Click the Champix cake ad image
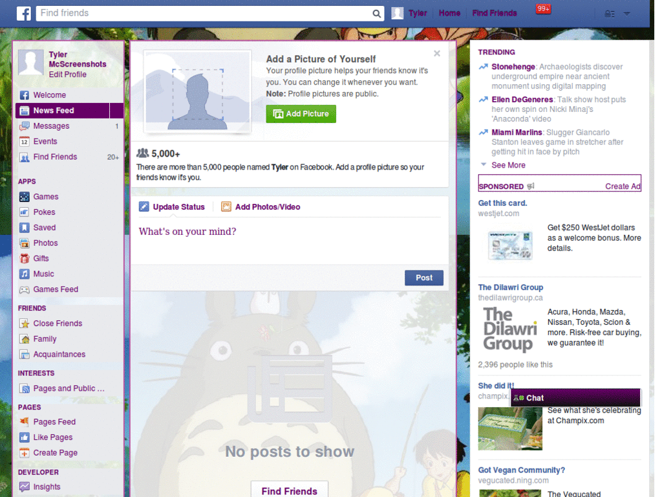 click(x=510, y=428)
